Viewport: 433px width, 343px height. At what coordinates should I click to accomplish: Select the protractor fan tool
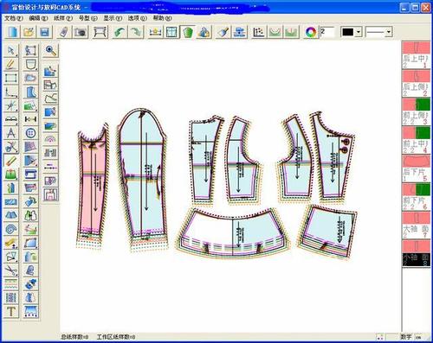tap(50, 139)
